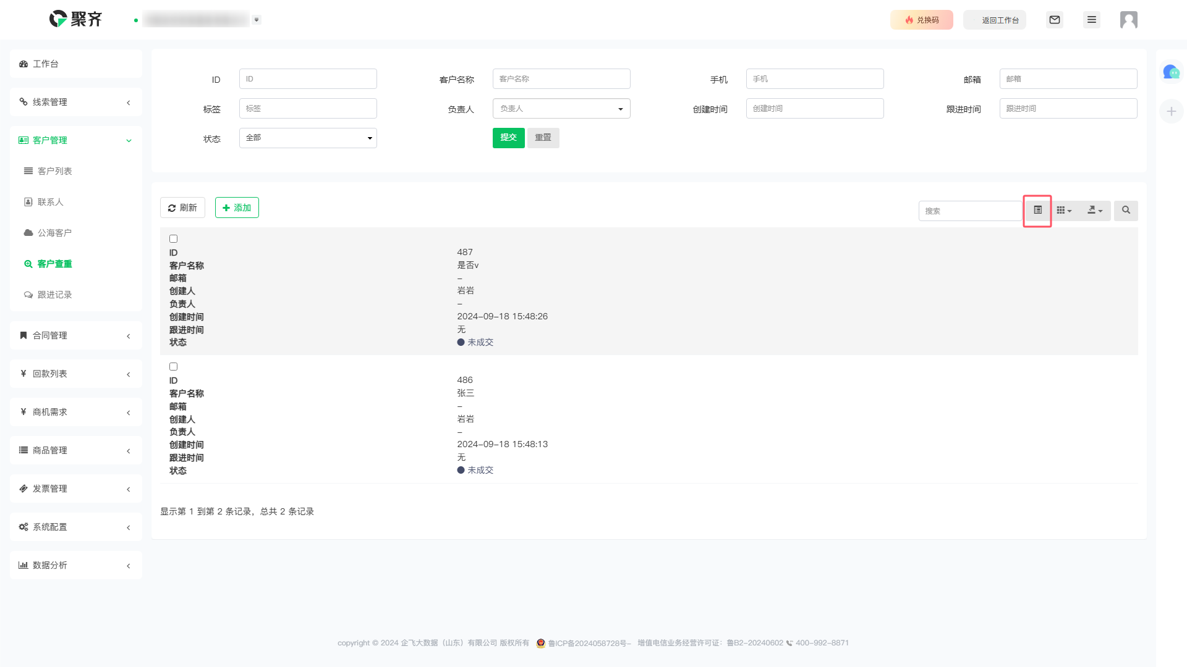Open the workspace switcher dropdown arrow

click(257, 20)
